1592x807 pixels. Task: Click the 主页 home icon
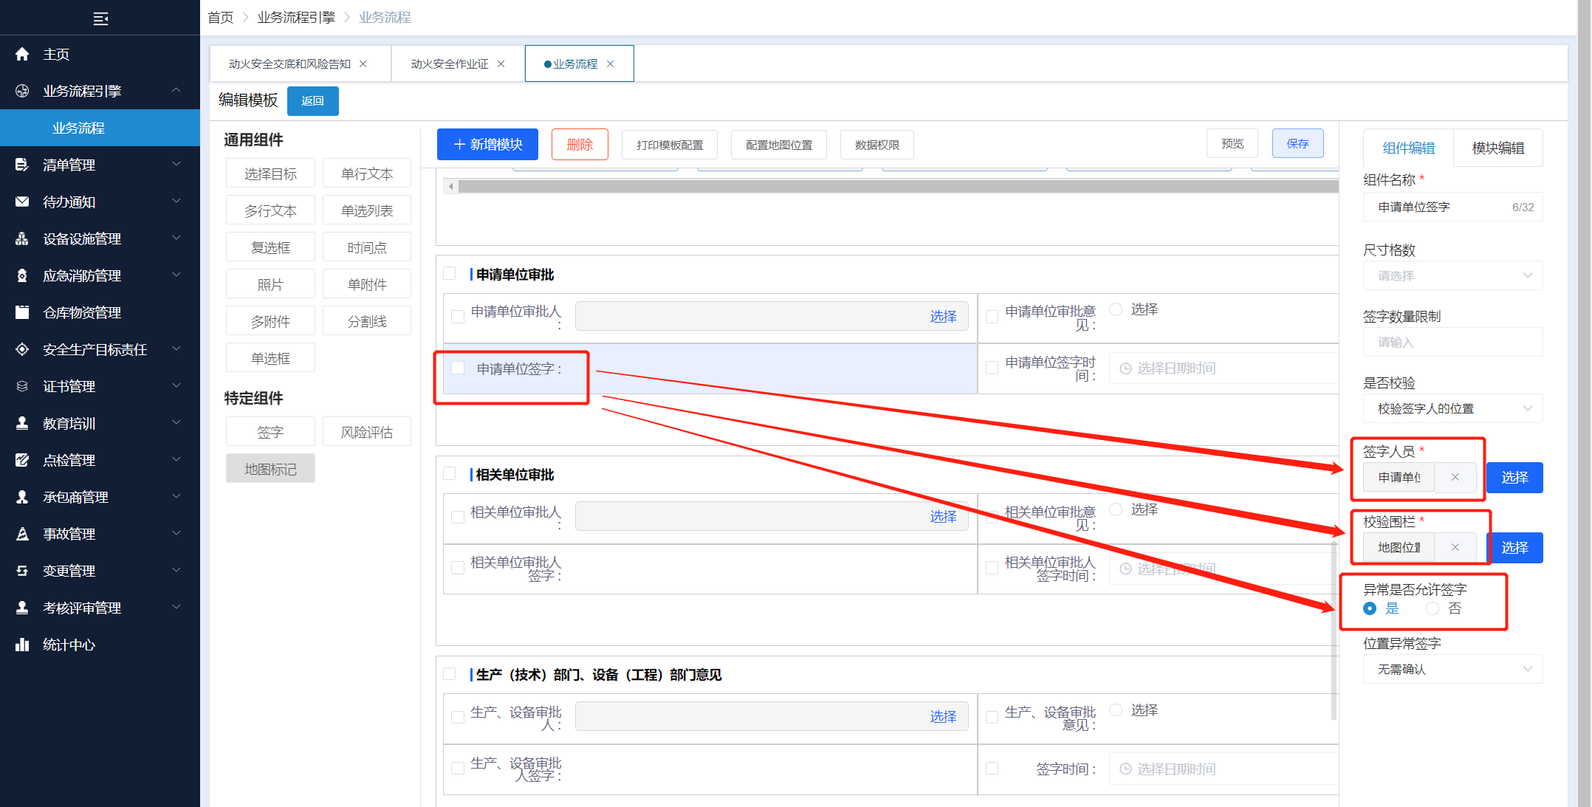click(x=22, y=54)
